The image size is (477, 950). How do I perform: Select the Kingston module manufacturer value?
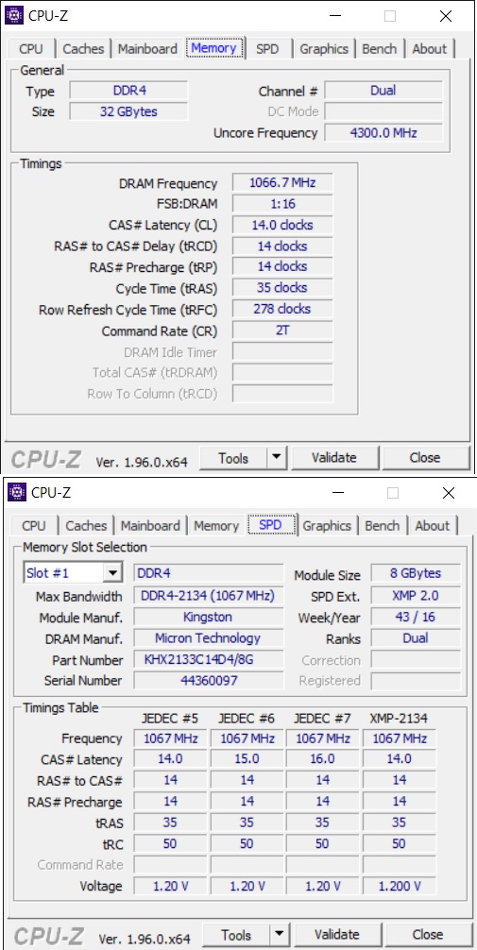208,617
